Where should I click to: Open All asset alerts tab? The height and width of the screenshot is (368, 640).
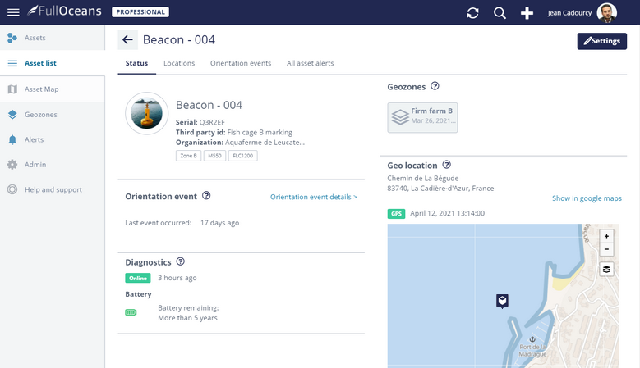(310, 63)
